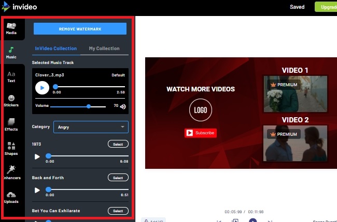Play the Clover_3.mp3 track
Viewport: 337px width, 222px height.
(42, 88)
